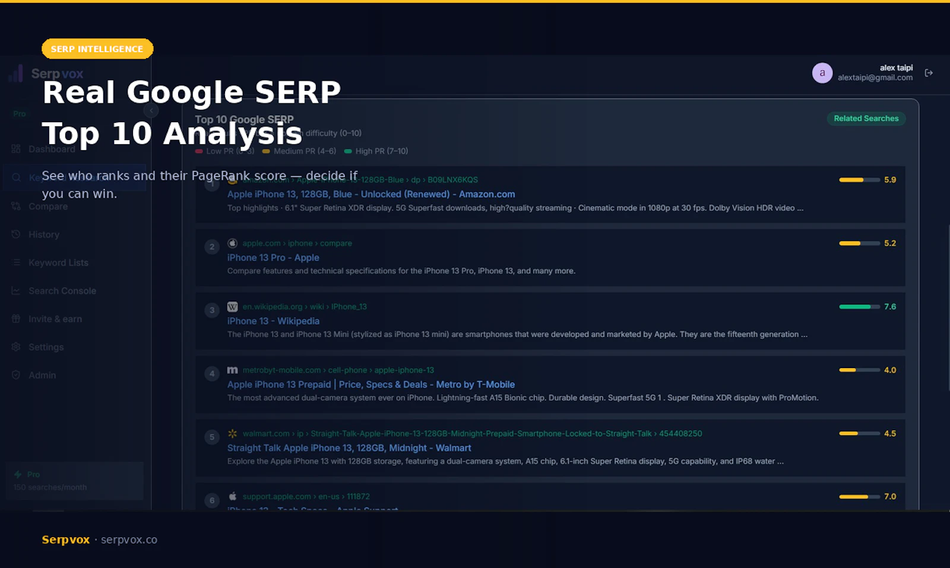The width and height of the screenshot is (950, 568).
Task: Click the keyword search magnifier icon in the sidebar
Action: [16, 177]
